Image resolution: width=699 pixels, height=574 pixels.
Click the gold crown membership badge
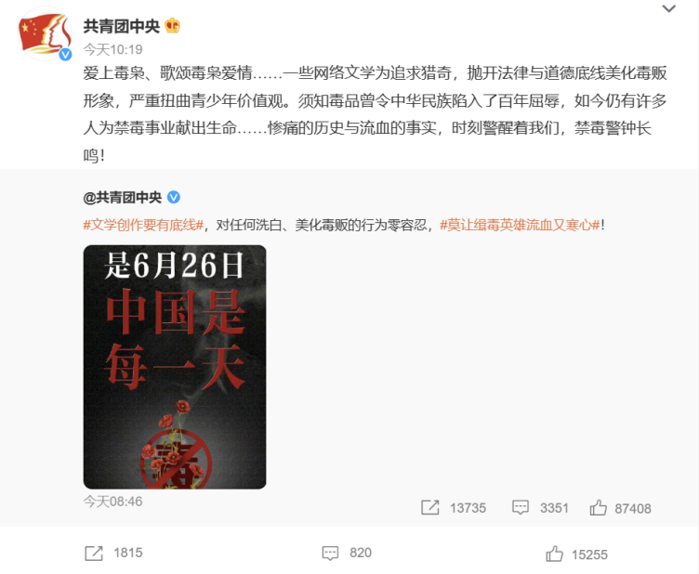[x=173, y=26]
